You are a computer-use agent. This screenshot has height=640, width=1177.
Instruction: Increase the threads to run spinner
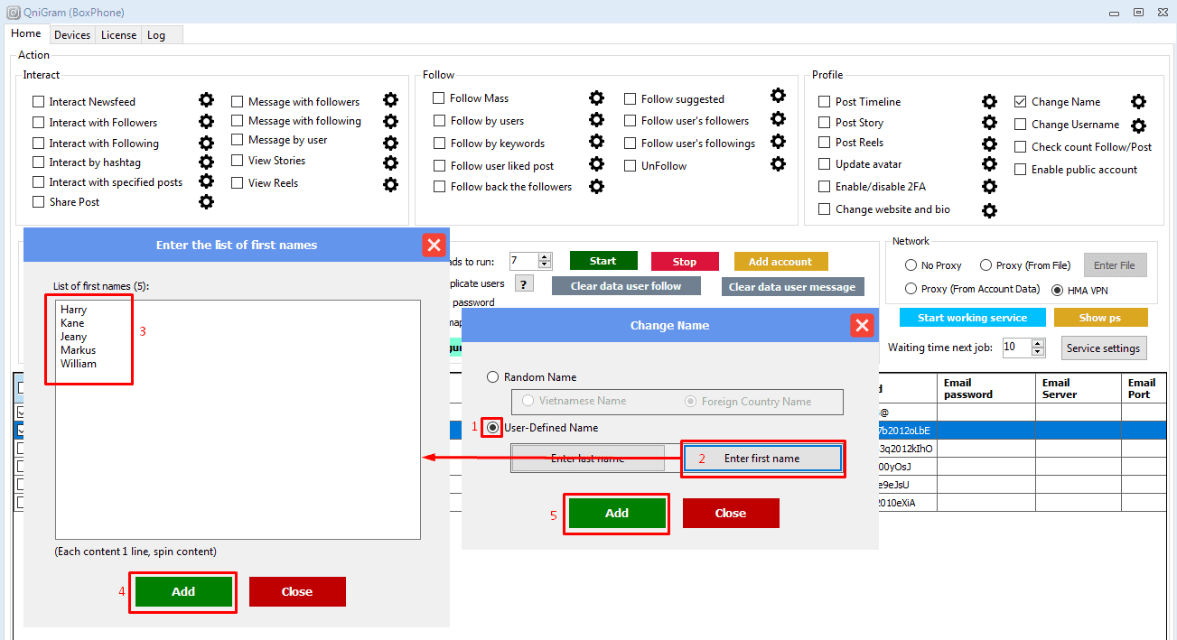point(545,257)
